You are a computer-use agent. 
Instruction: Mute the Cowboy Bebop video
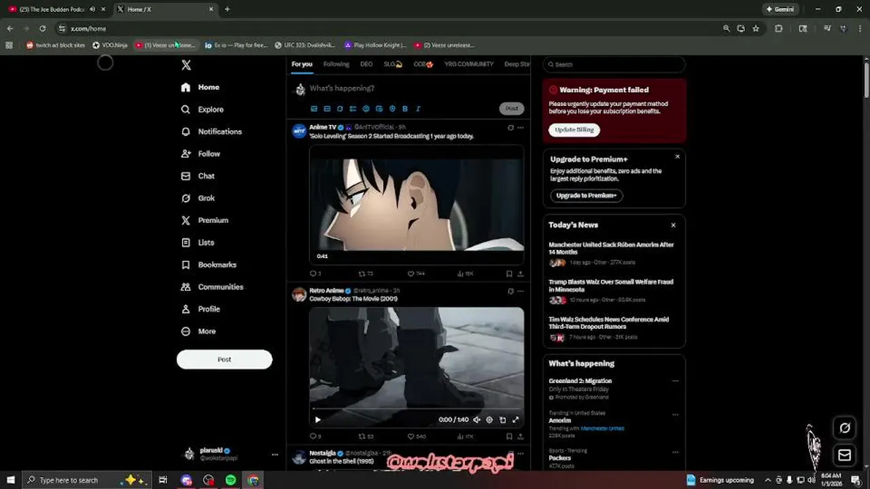click(x=476, y=420)
